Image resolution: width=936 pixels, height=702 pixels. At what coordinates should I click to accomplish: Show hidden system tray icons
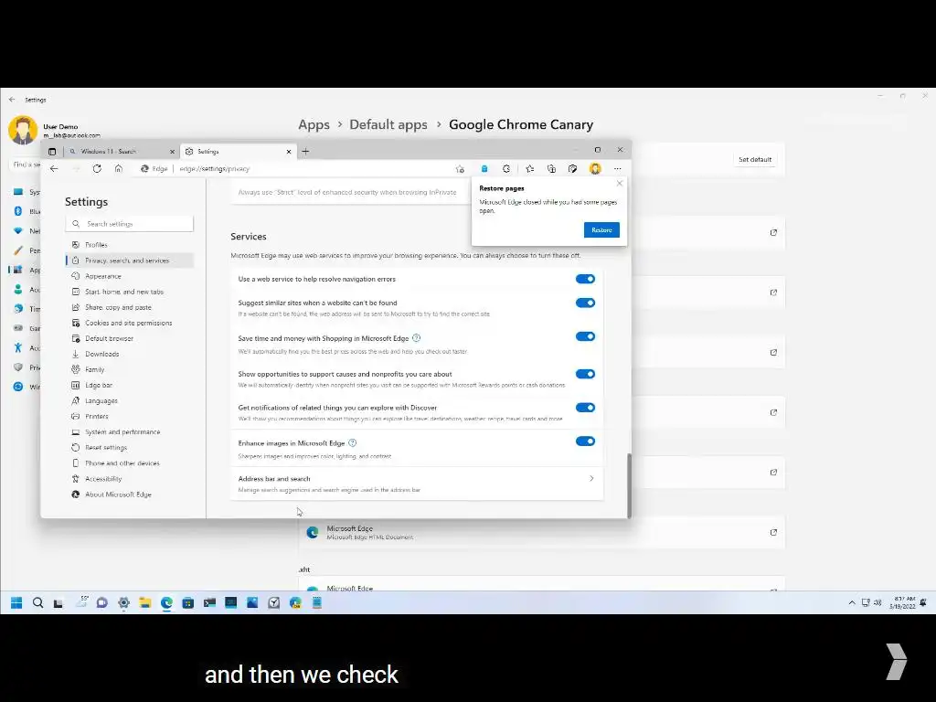[852, 603]
